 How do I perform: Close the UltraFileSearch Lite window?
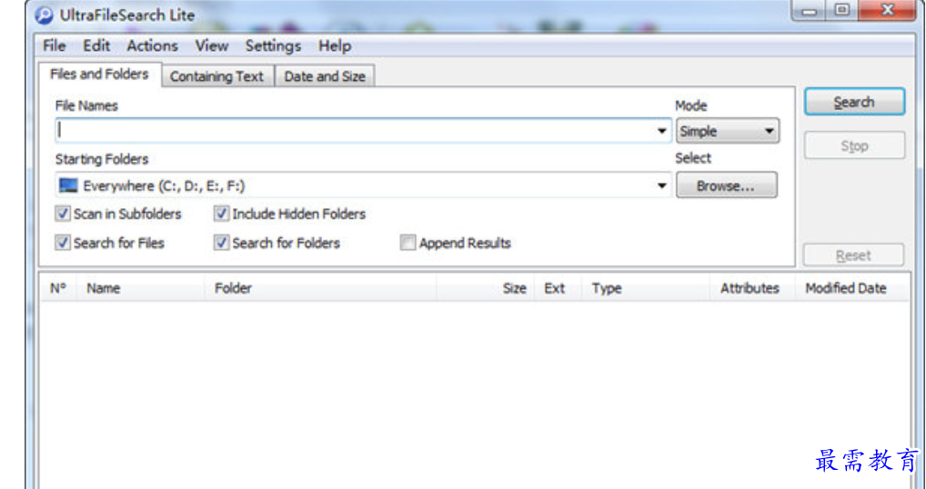click(x=887, y=11)
